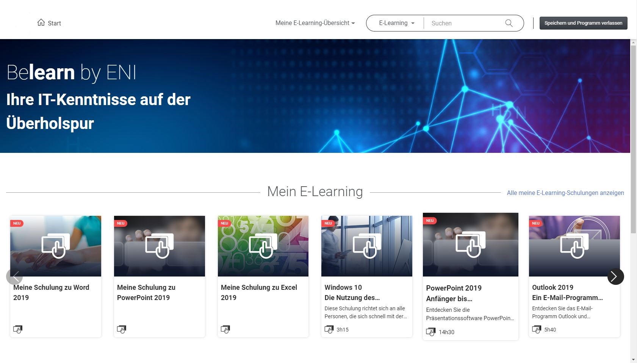
Task: Click the large hand icon on Outlook 2019 card
Action: (x=574, y=246)
